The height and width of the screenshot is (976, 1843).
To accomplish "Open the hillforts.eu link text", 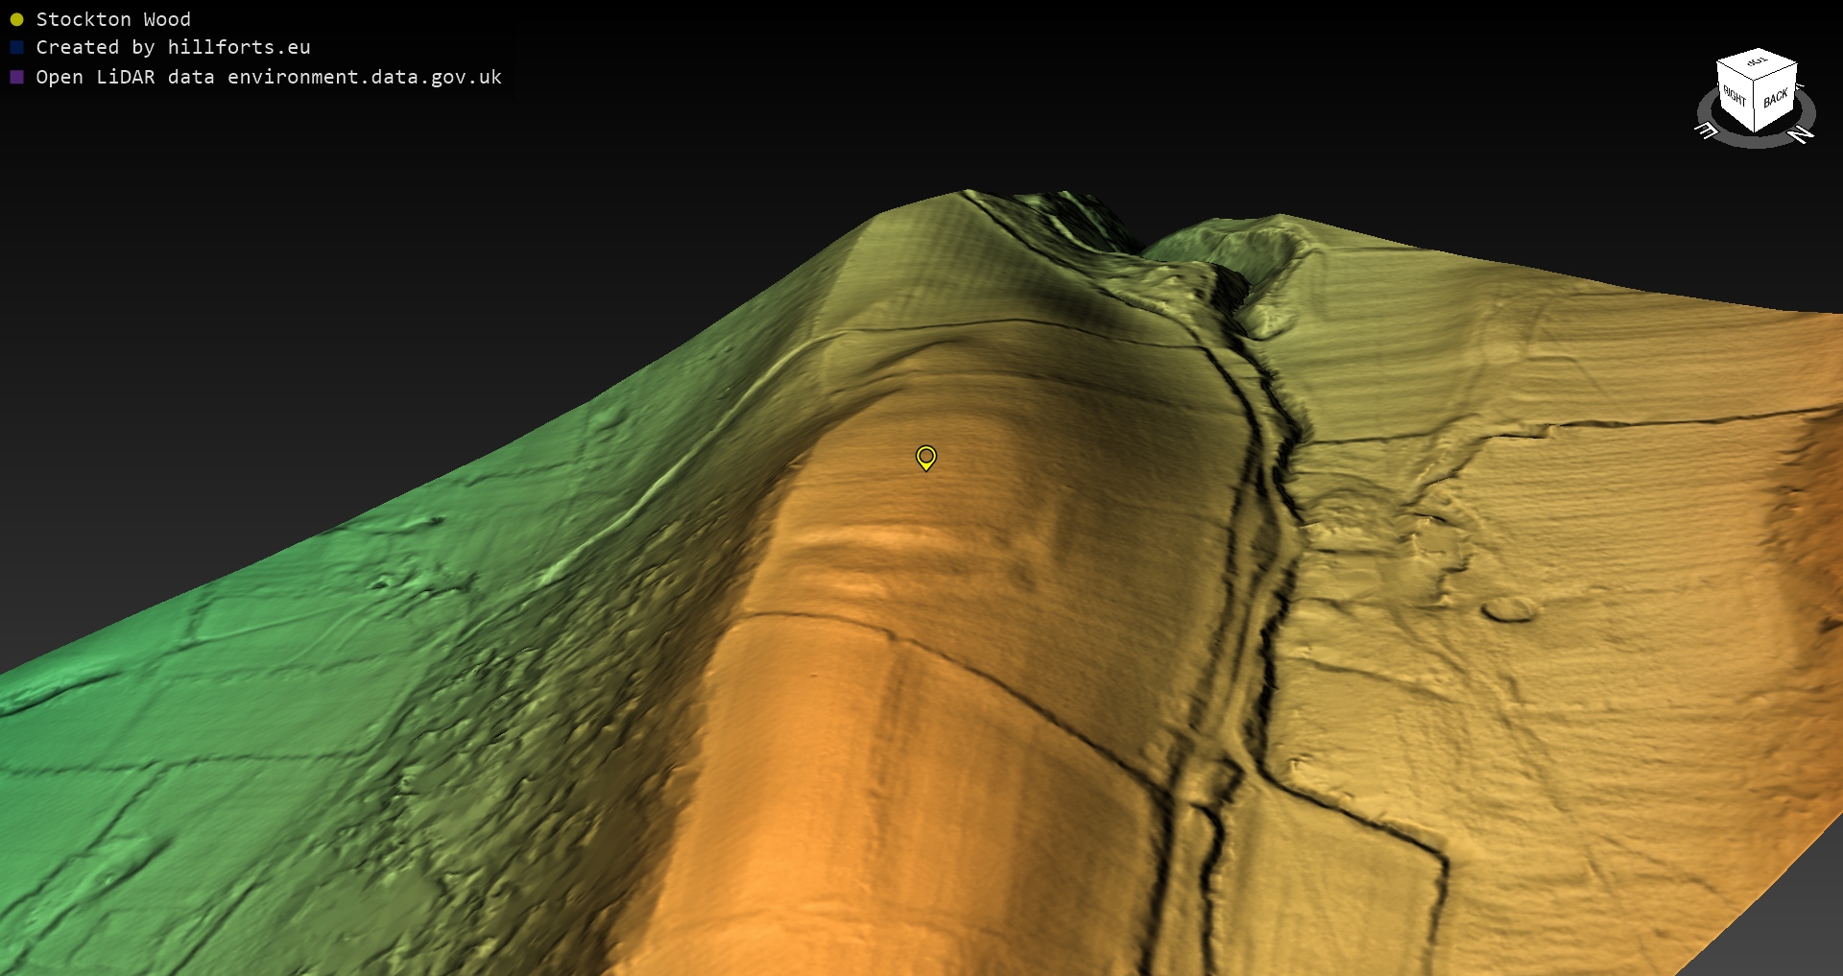I will tap(239, 47).
